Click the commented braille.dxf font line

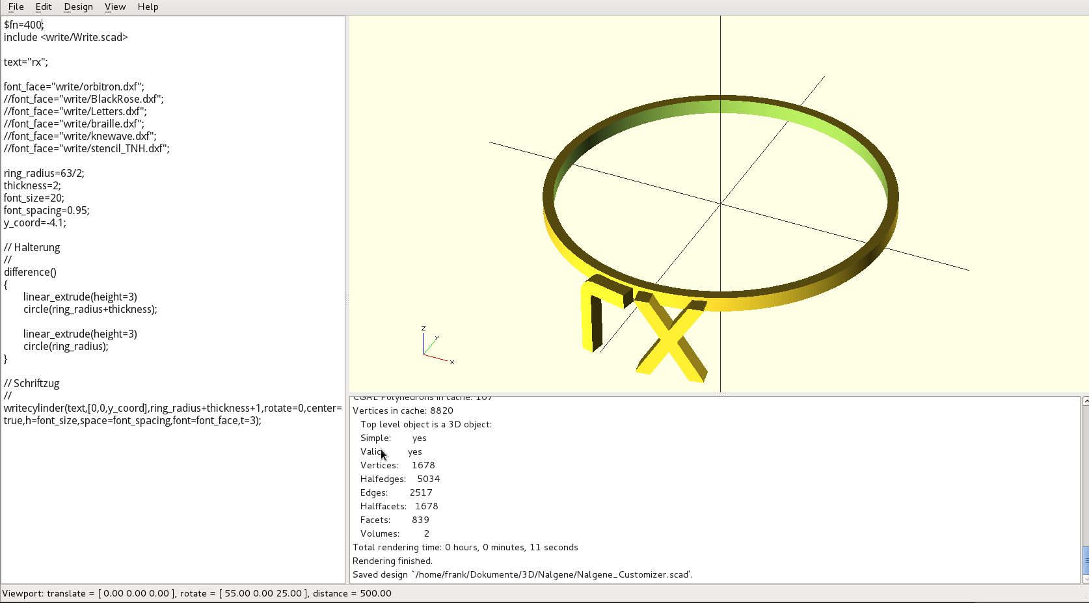coord(74,124)
